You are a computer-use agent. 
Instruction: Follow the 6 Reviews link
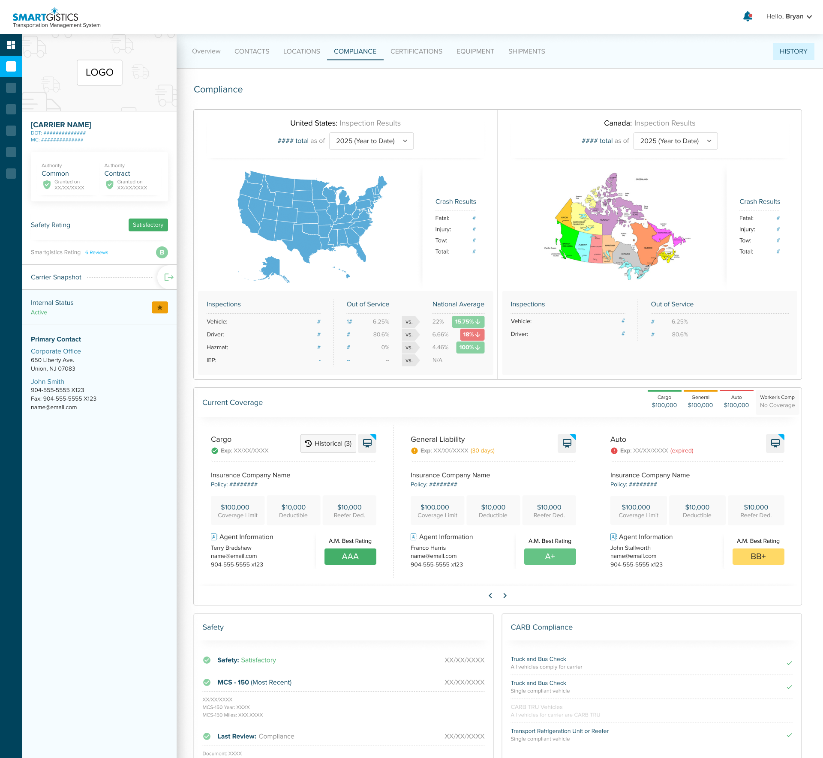96,252
